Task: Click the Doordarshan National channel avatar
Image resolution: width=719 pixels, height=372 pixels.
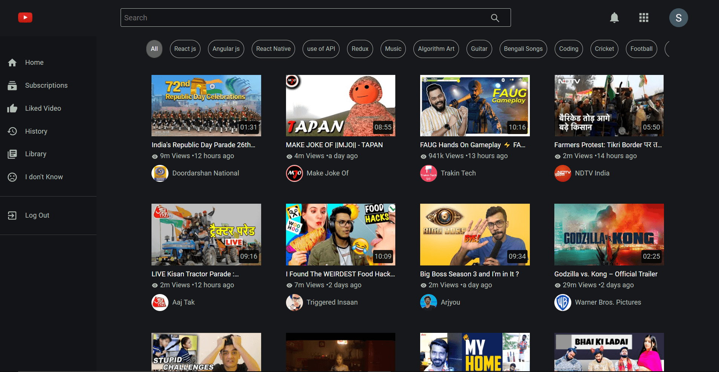Action: coord(160,173)
